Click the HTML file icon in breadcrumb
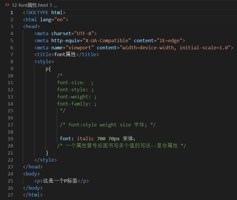The height and width of the screenshot is (200, 237). 7,5
